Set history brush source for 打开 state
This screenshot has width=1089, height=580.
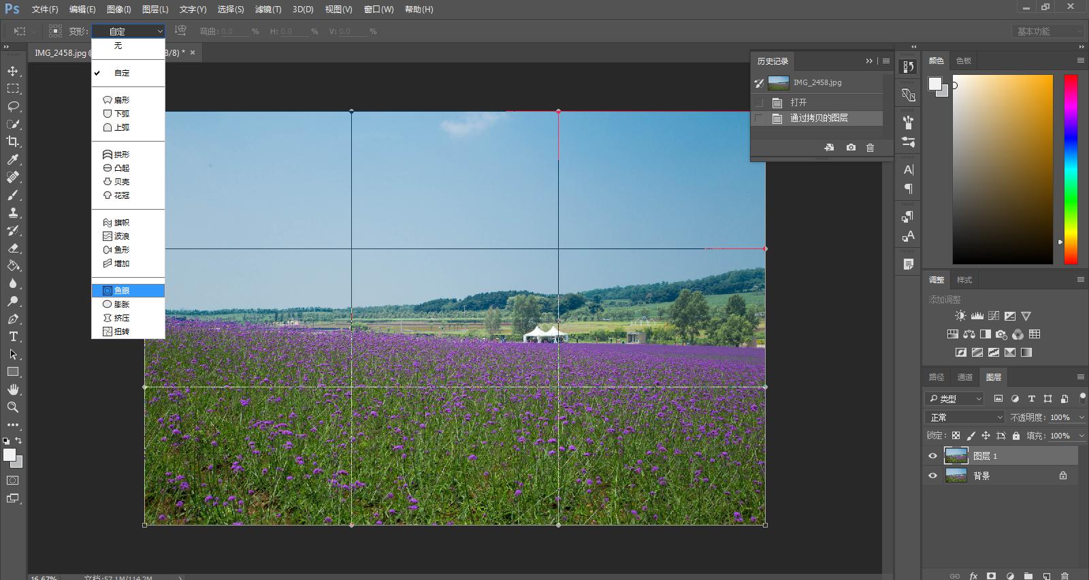[x=759, y=103]
